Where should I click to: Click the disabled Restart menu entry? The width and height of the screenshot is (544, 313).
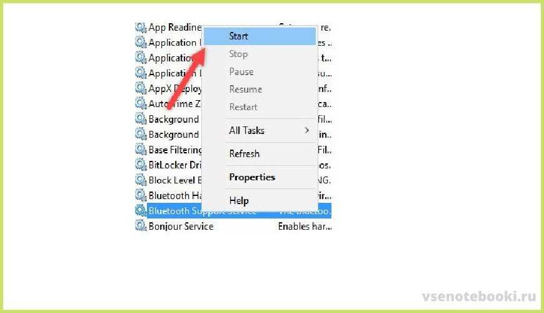click(243, 107)
